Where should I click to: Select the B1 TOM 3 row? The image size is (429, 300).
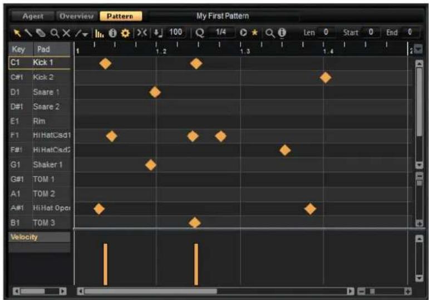pyautogui.click(x=40, y=223)
